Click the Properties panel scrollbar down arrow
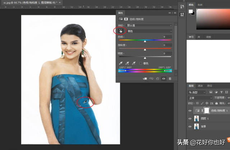230x150 pixels. (176, 74)
